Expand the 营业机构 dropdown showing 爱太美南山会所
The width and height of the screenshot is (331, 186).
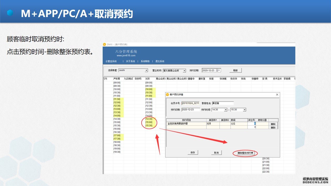pos(184,71)
